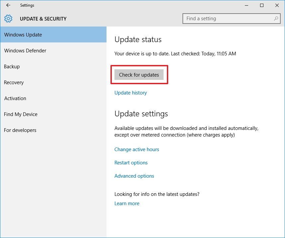Open the Backup section

[12, 66]
